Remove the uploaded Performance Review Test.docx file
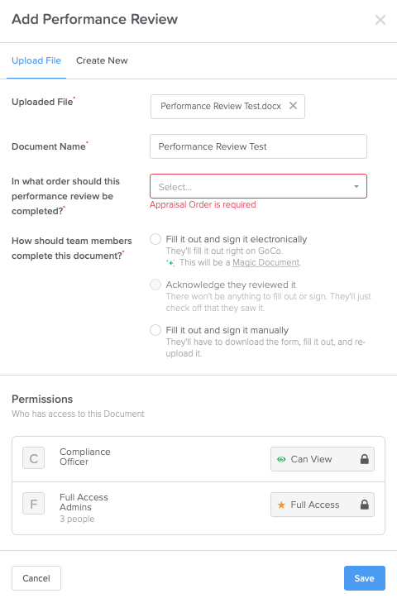Screen dimensions: 397x603 [293, 106]
